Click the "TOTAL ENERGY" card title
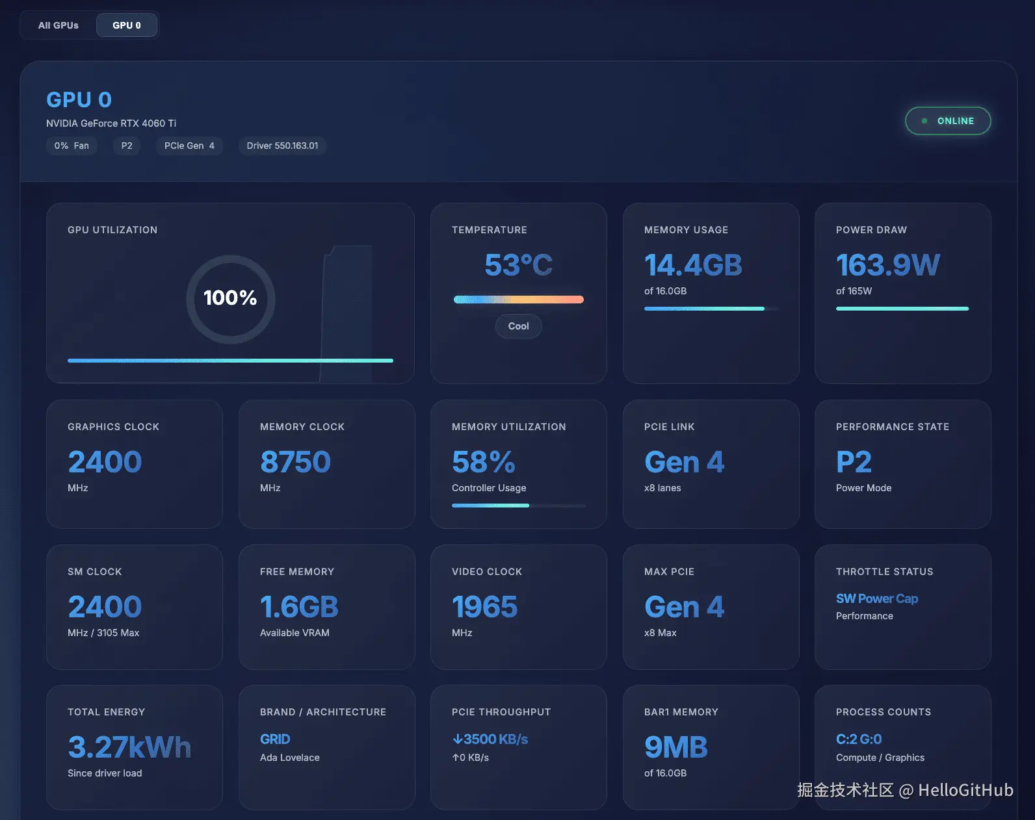The image size is (1035, 820). coord(107,712)
